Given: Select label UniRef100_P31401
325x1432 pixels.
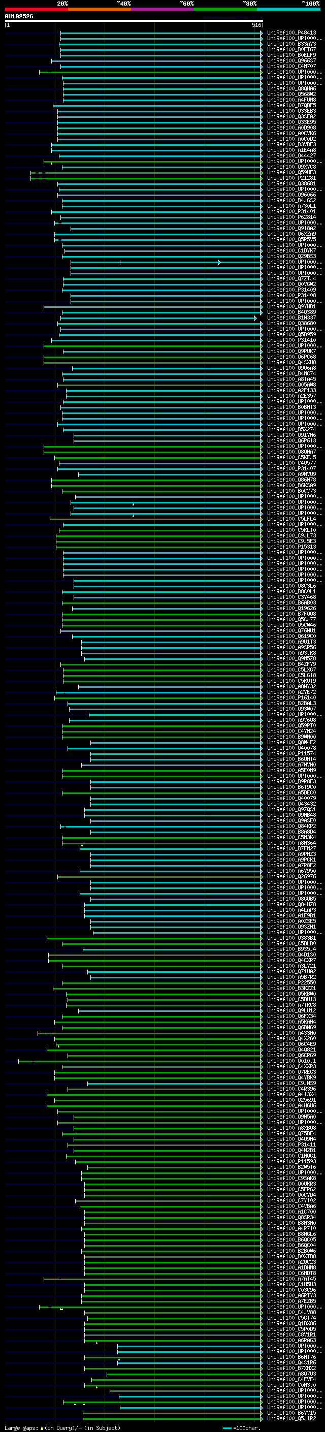Looking at the screenshot, I should [x=291, y=212].
